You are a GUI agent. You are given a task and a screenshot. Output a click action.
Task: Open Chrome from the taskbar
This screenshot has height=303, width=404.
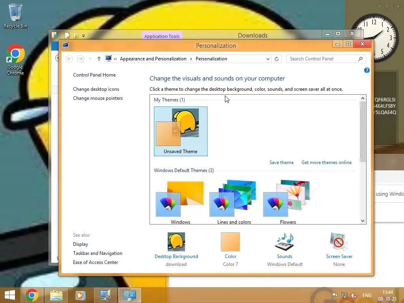click(x=32, y=295)
